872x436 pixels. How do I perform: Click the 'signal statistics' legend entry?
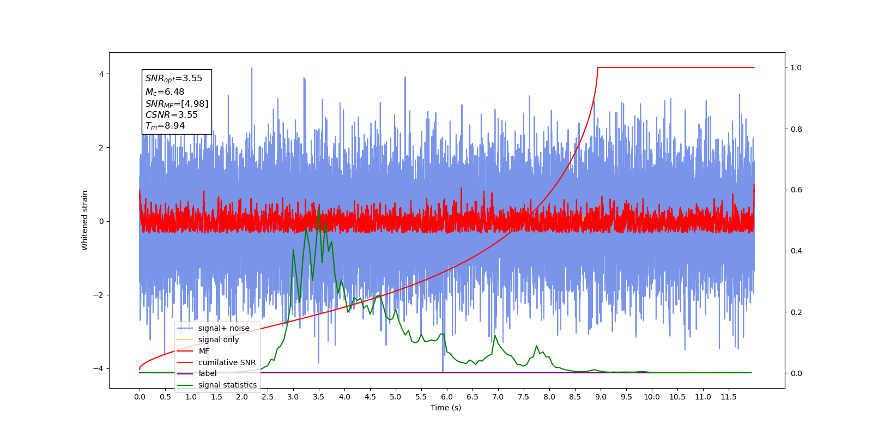pyautogui.click(x=227, y=385)
